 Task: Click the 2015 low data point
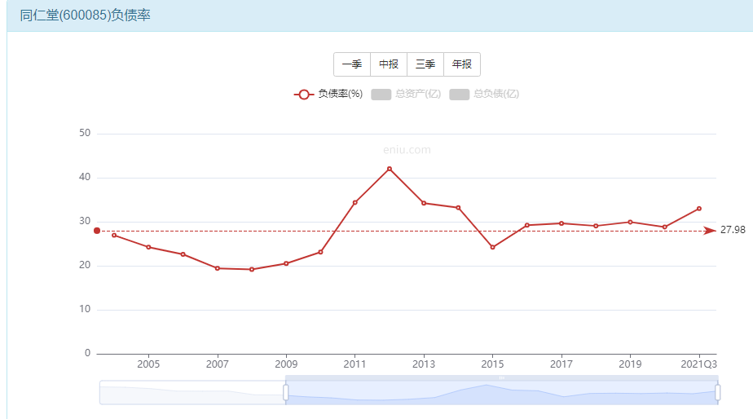coord(493,247)
